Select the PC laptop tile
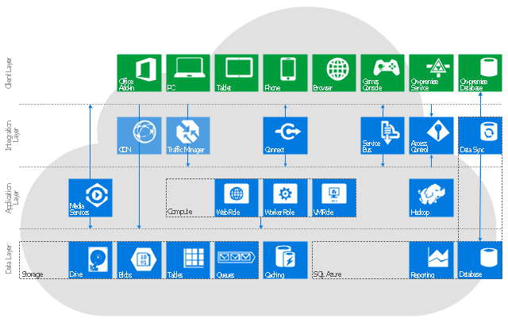The width and height of the screenshot is (508, 322). pos(188,73)
